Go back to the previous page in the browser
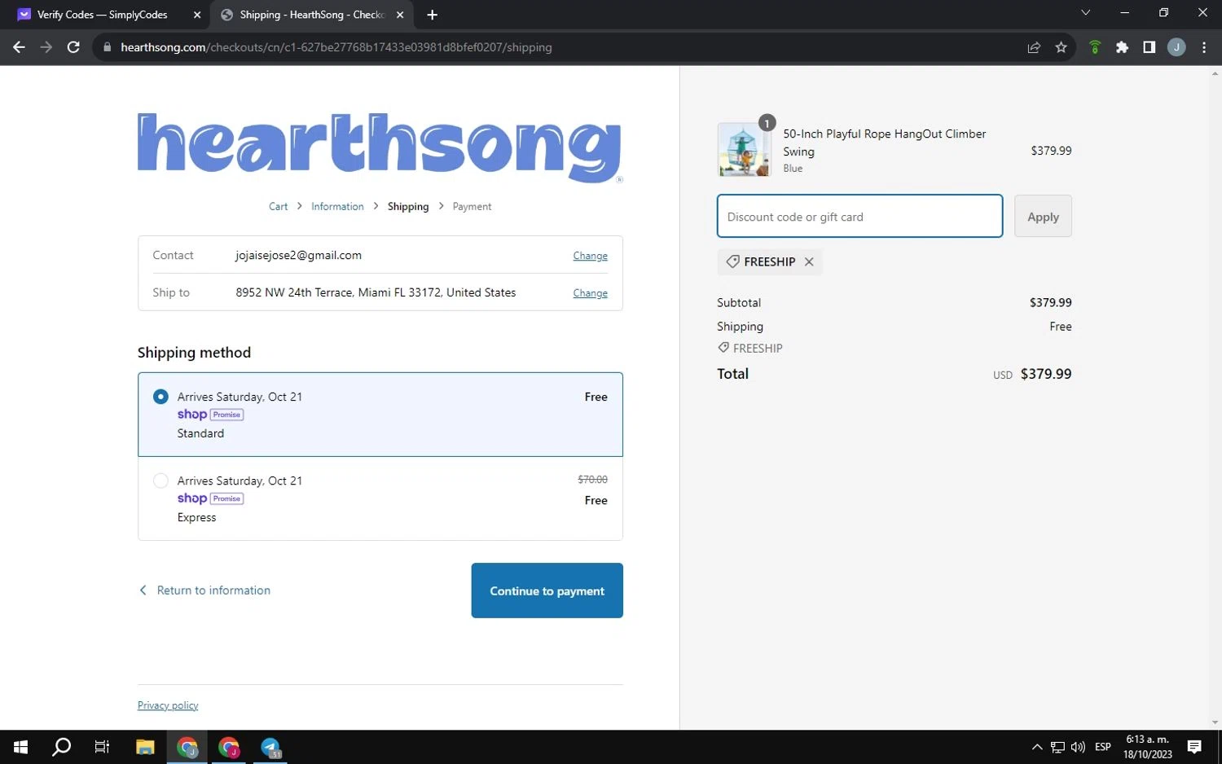This screenshot has width=1222, height=764. (19, 47)
